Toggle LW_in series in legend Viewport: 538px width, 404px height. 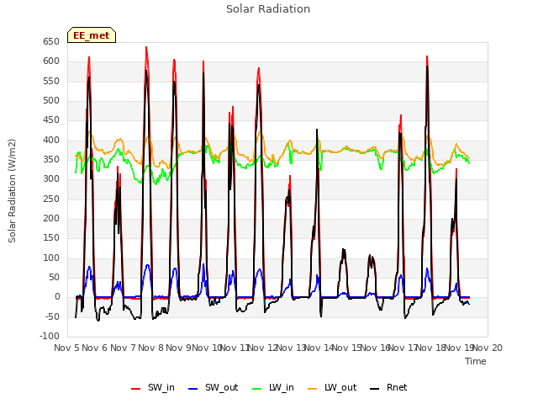click(x=272, y=387)
